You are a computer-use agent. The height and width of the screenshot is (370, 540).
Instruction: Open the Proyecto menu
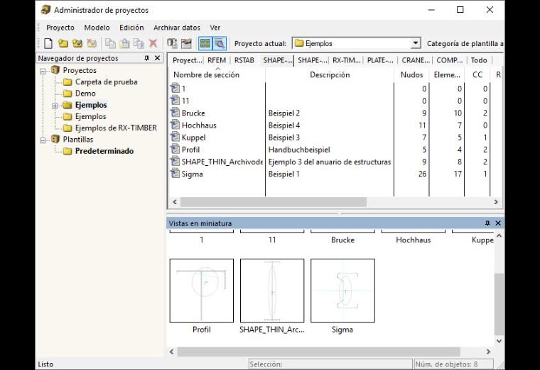pyautogui.click(x=60, y=28)
